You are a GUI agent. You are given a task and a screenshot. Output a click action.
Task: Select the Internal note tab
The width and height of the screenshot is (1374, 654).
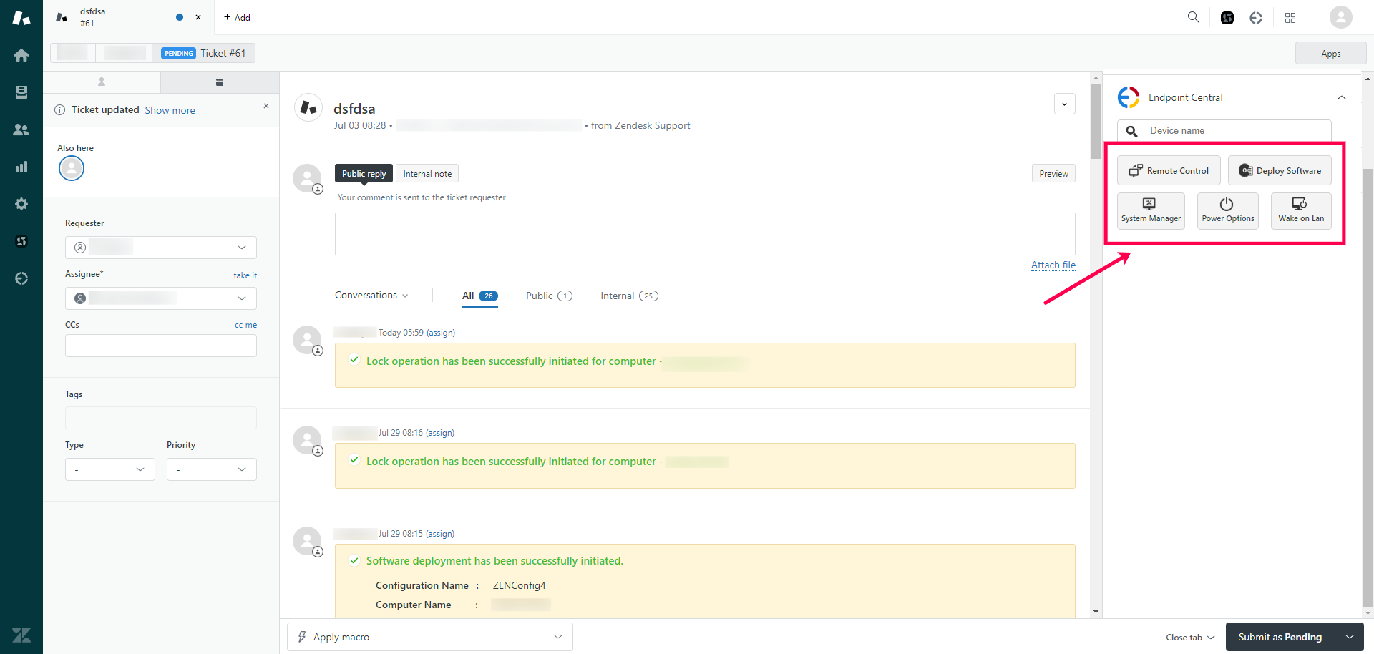[x=427, y=173]
